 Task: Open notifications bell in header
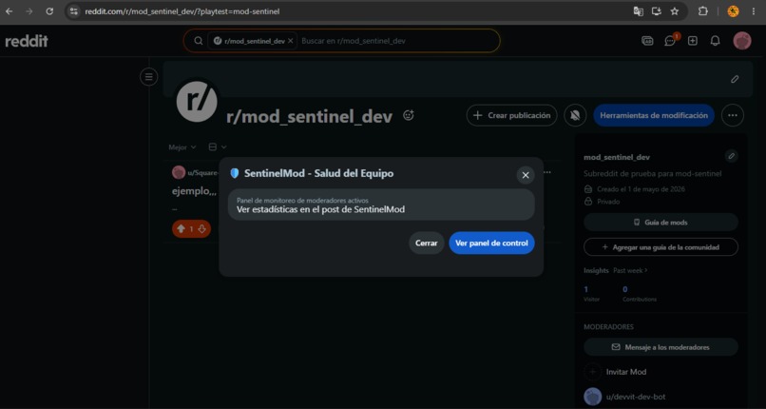(x=715, y=41)
